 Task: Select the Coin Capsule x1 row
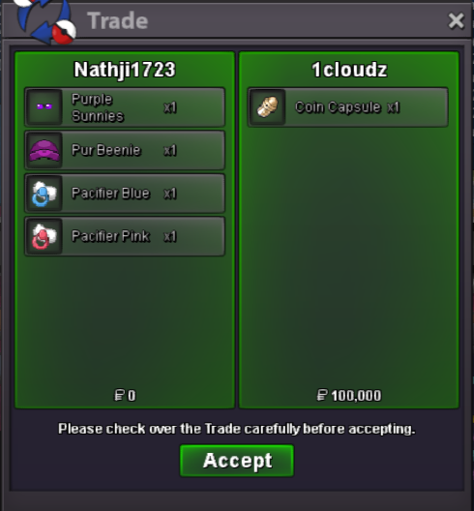[x=348, y=106]
